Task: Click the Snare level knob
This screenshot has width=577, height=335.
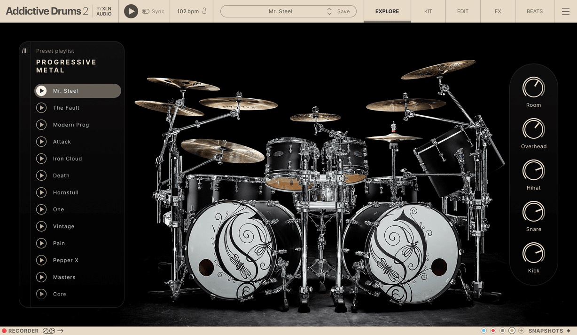Action: click(x=533, y=213)
